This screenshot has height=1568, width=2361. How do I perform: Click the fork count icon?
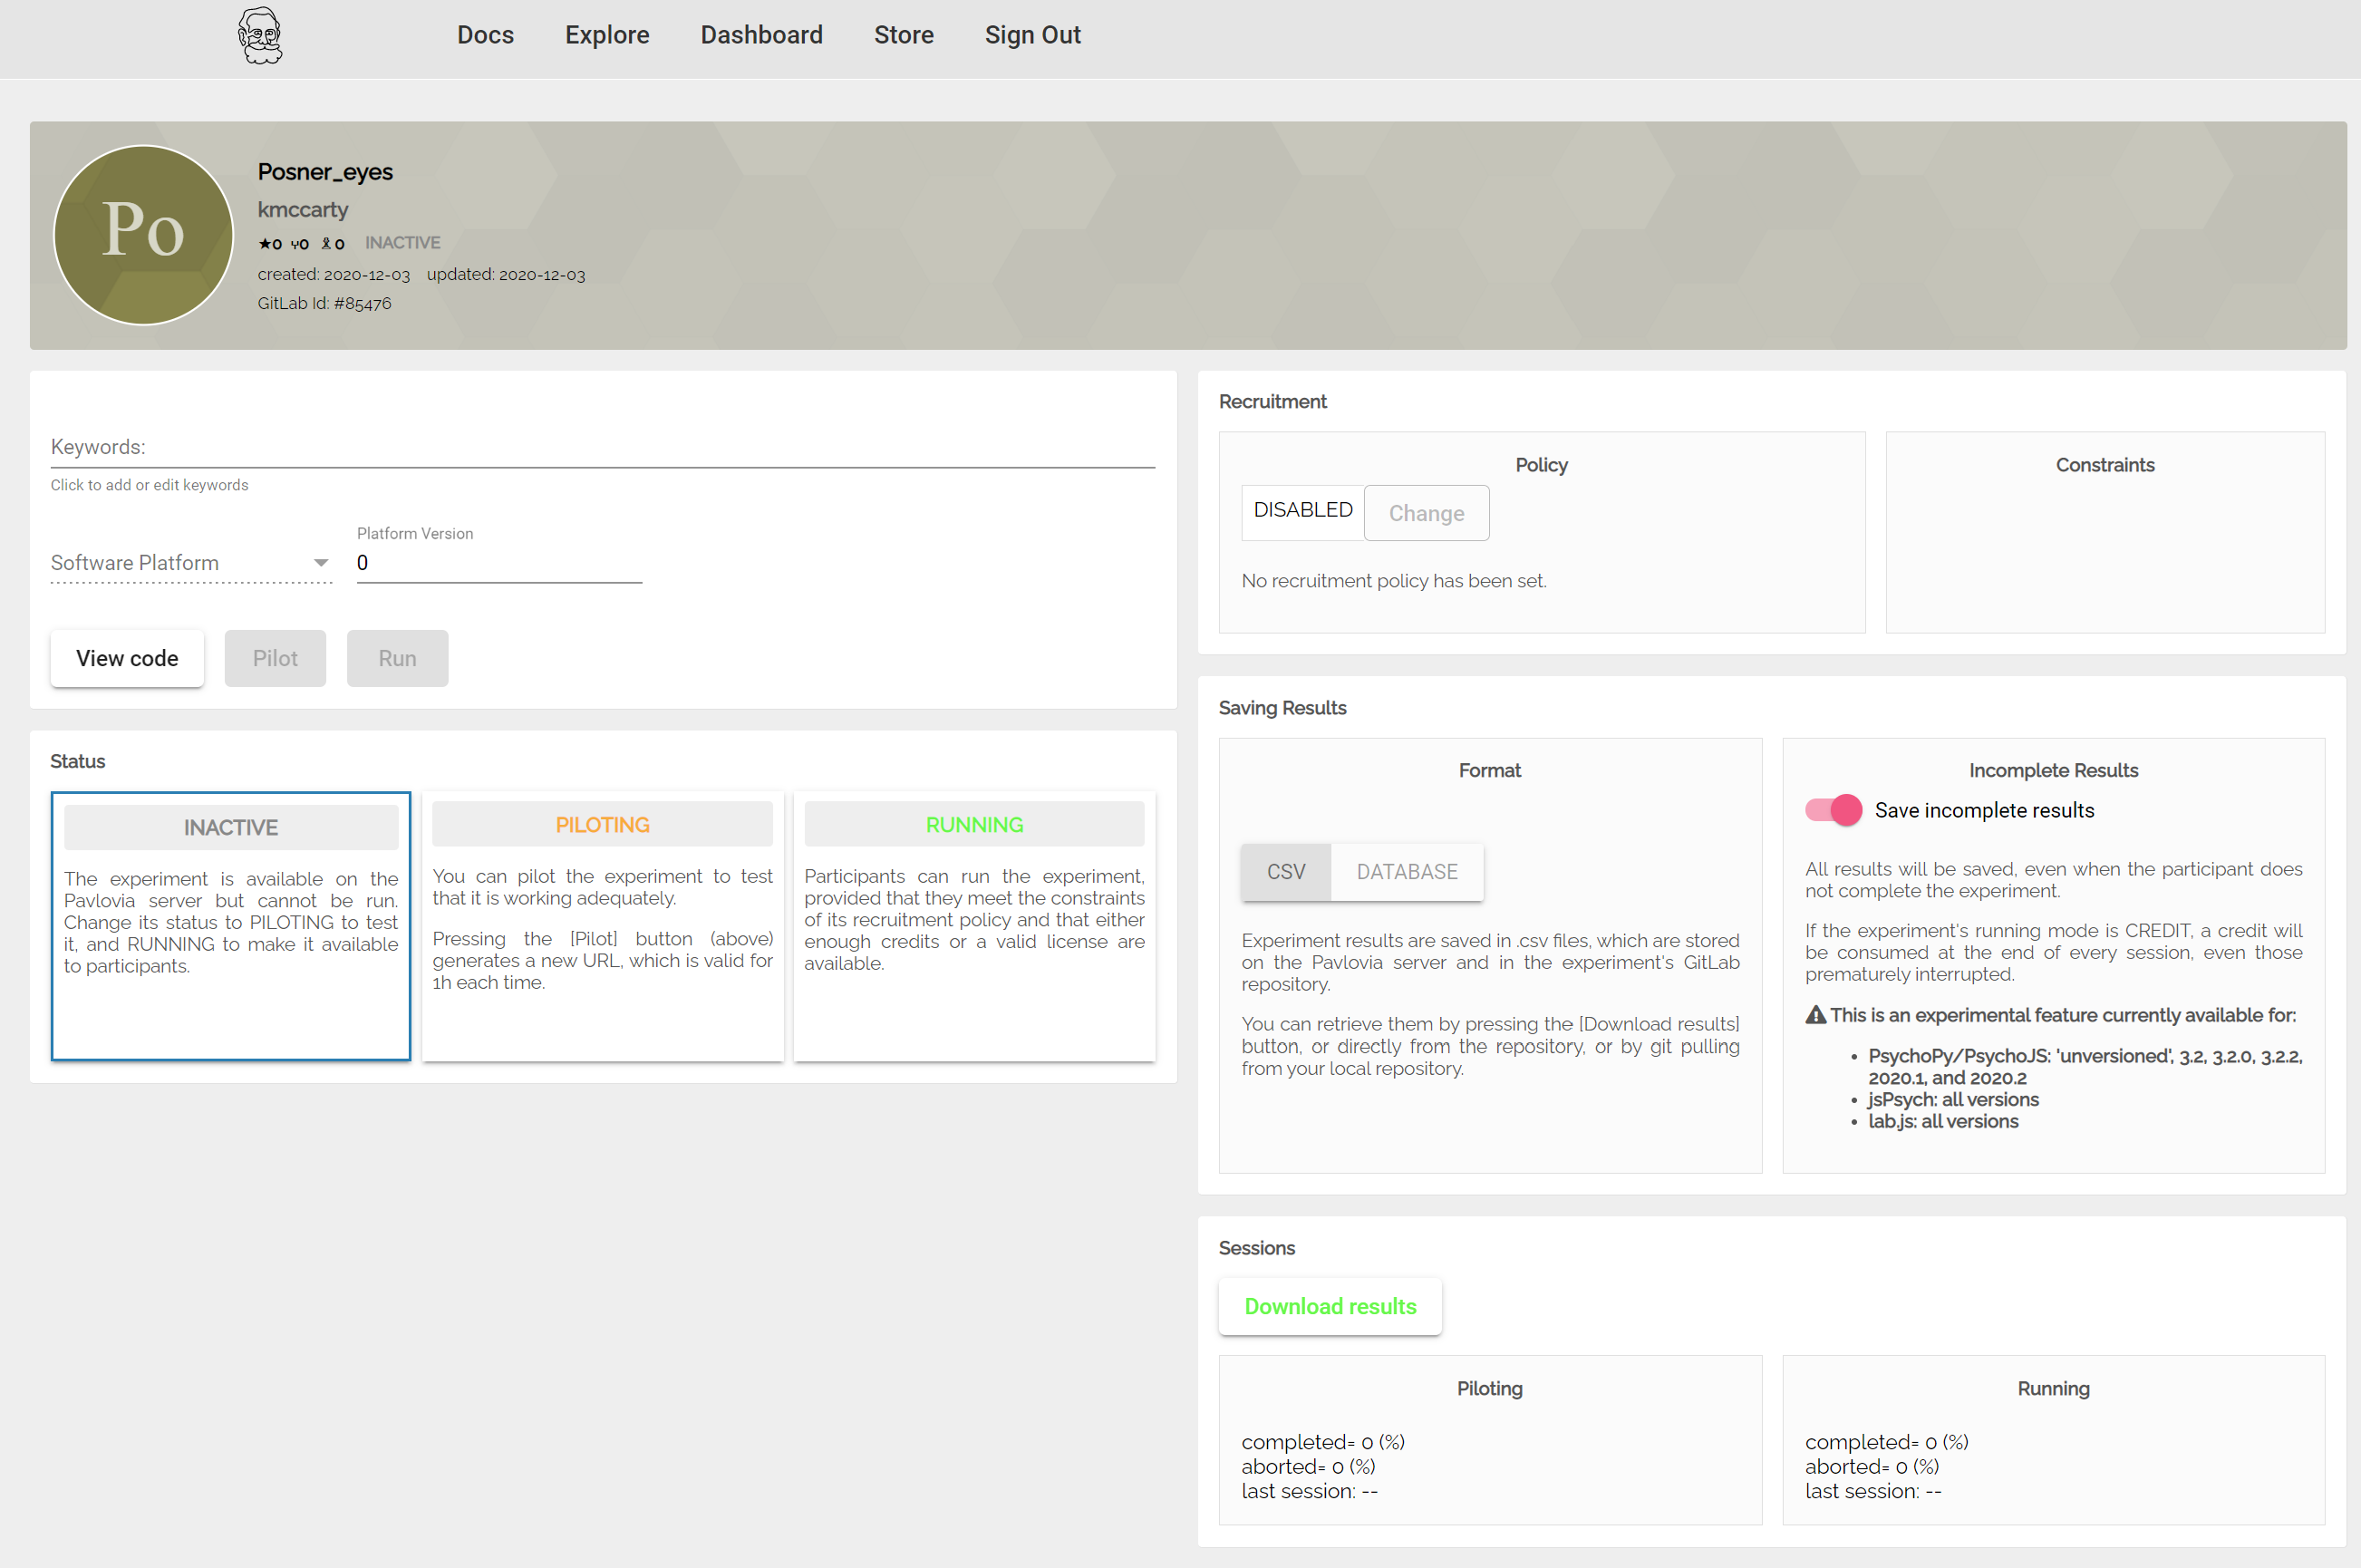pyautogui.click(x=296, y=244)
